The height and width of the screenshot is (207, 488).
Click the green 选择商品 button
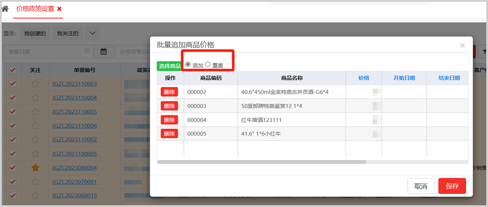pos(169,66)
